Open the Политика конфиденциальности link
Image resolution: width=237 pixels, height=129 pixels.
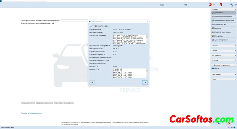click(x=31, y=113)
